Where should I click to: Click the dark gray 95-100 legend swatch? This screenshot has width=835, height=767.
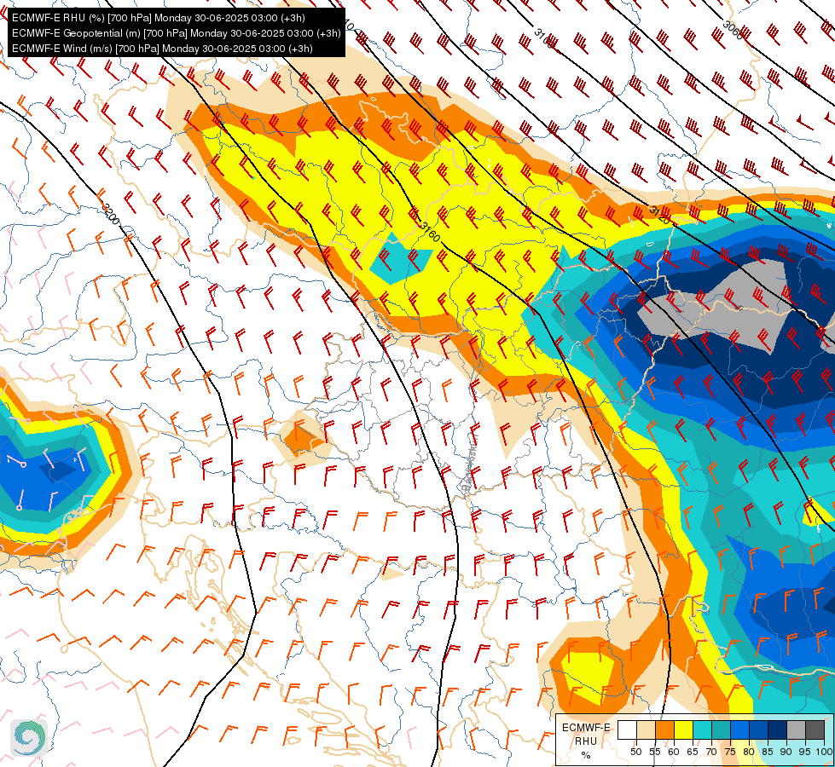[815, 730]
